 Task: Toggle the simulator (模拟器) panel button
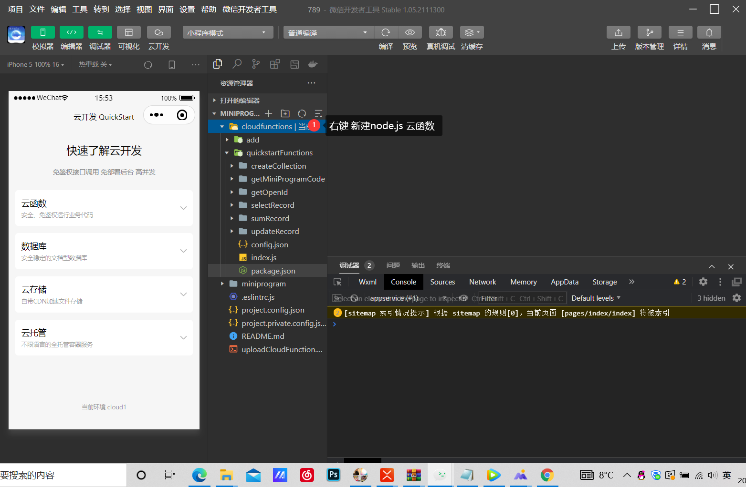[42, 32]
